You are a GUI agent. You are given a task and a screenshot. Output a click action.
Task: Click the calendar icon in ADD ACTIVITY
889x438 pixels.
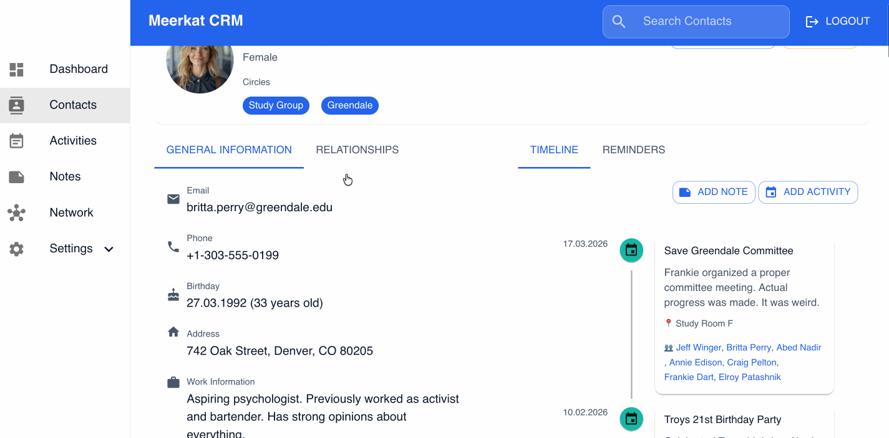click(771, 193)
